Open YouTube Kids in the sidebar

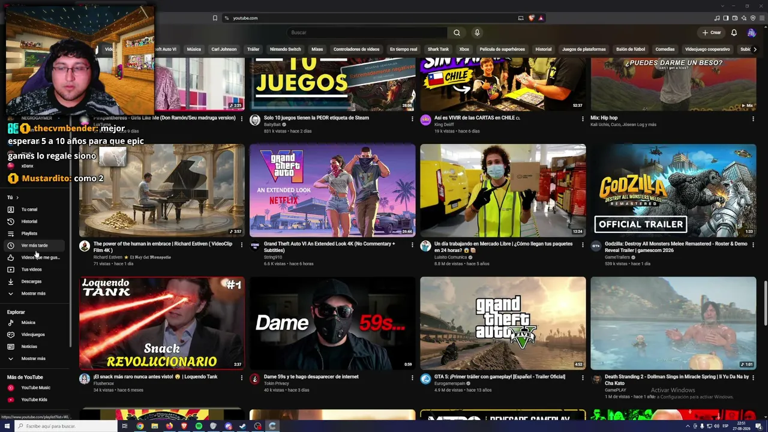(33, 400)
